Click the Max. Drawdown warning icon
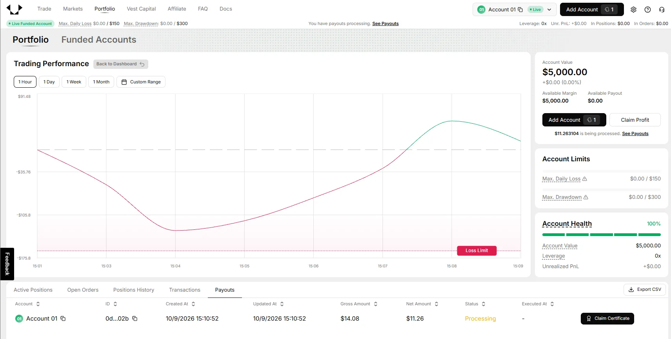 point(586,197)
